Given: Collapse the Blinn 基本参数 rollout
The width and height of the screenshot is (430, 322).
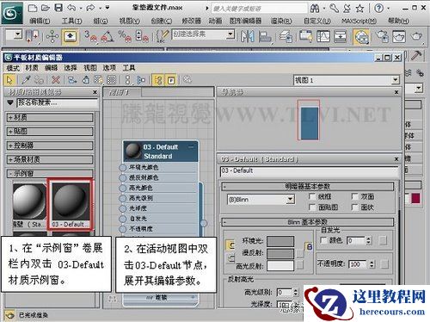Looking at the screenshot, I should [x=308, y=222].
